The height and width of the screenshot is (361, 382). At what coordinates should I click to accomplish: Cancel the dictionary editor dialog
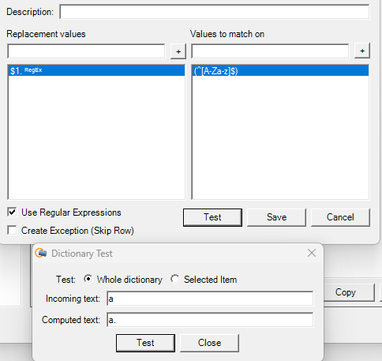pos(340,217)
